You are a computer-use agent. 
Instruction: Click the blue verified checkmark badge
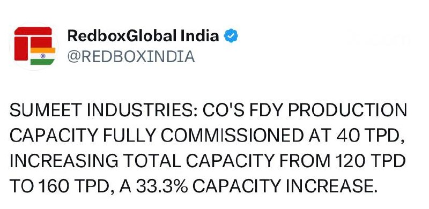point(231,36)
